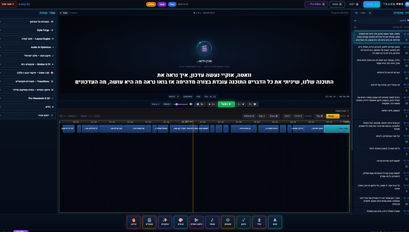Open the Sound (סאונד) music note tile

[212, 222]
